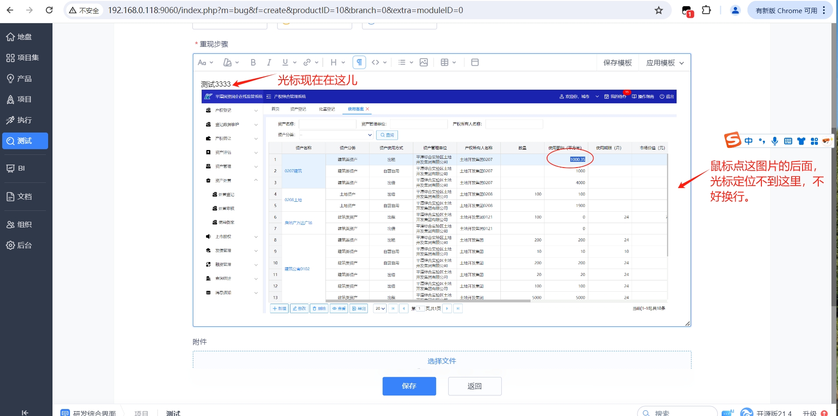This screenshot has height=416, width=838.
Task: Toggle bold formatting in the editor
Action: coord(253,63)
